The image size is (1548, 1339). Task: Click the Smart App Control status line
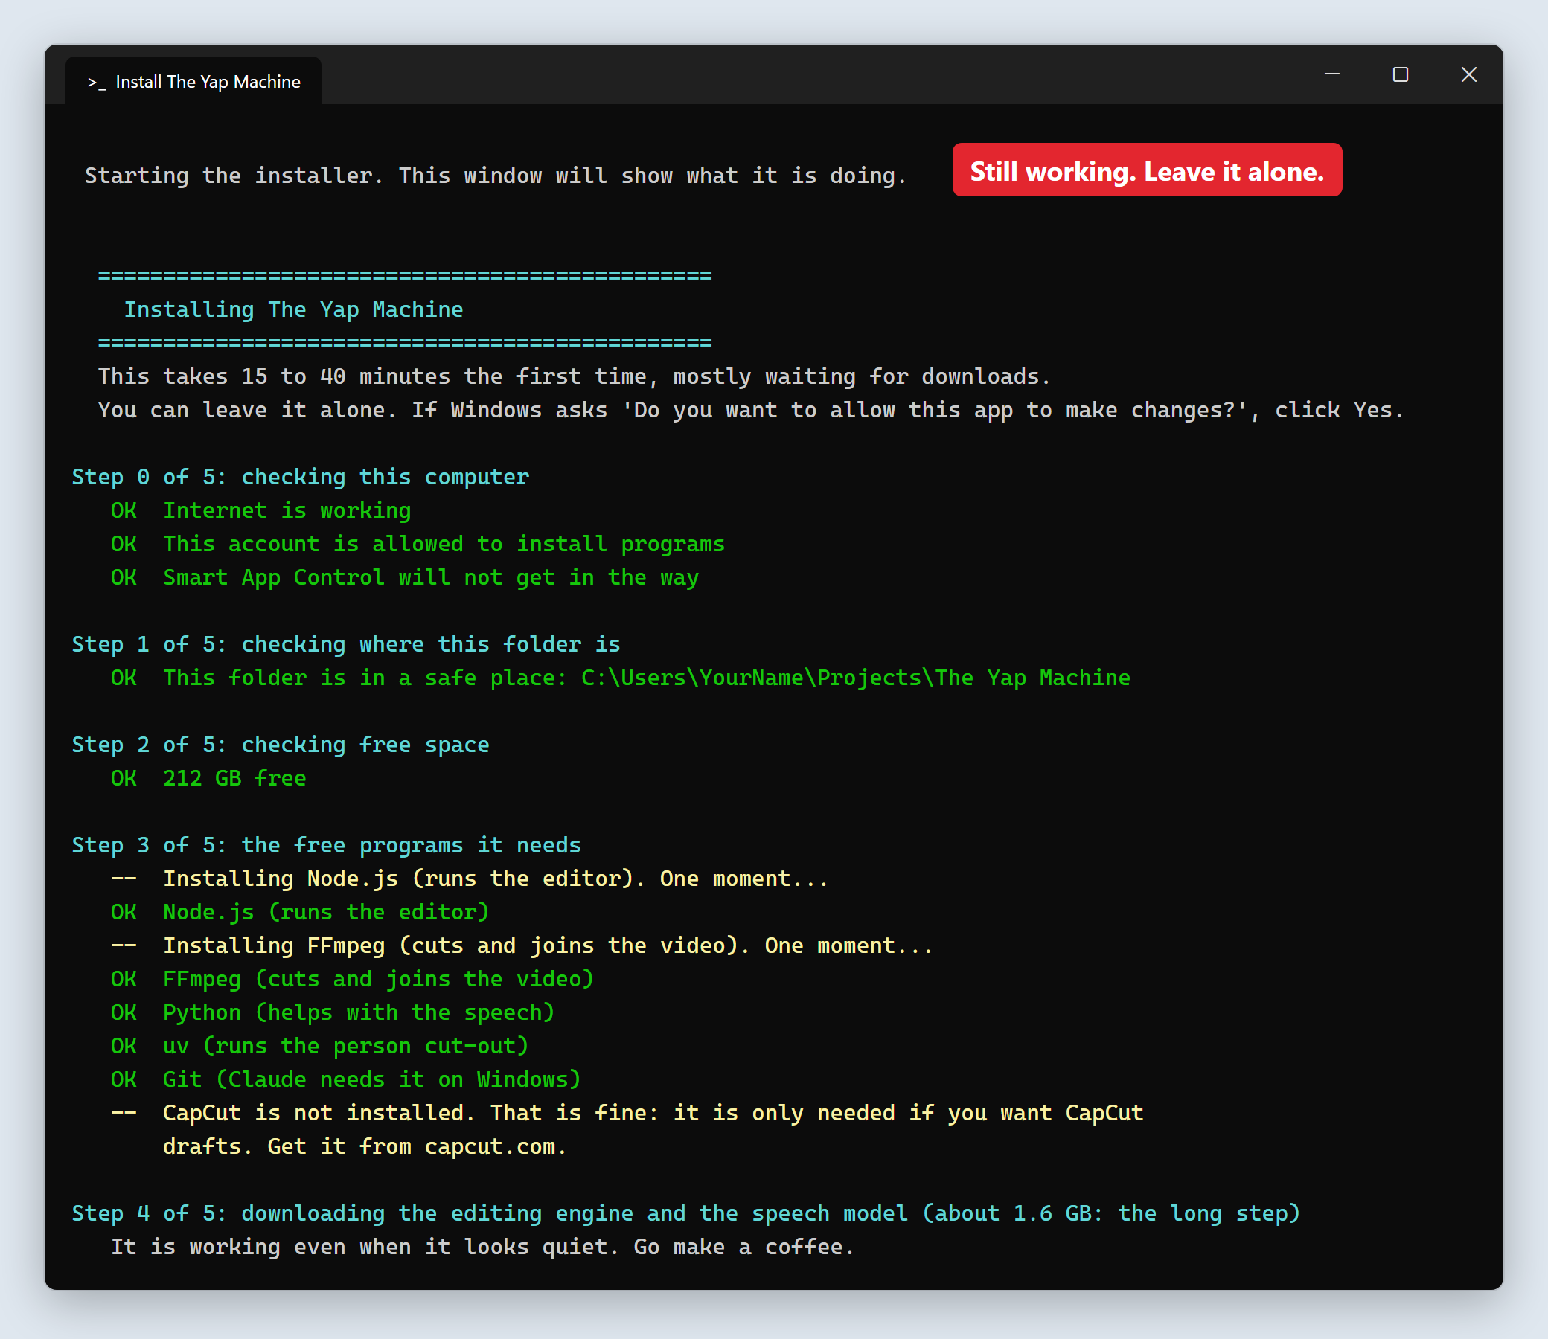click(x=404, y=577)
